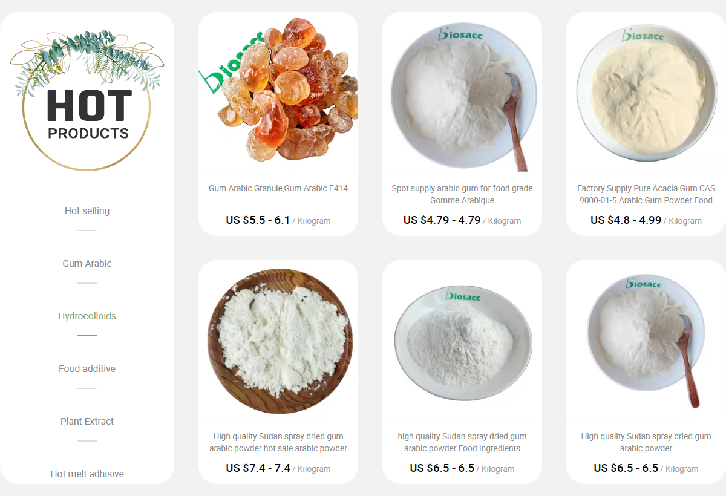Open the Food additive category

point(87,369)
